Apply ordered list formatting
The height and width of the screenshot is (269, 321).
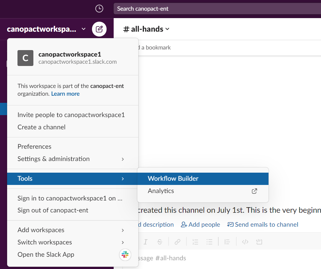[x=195, y=242]
